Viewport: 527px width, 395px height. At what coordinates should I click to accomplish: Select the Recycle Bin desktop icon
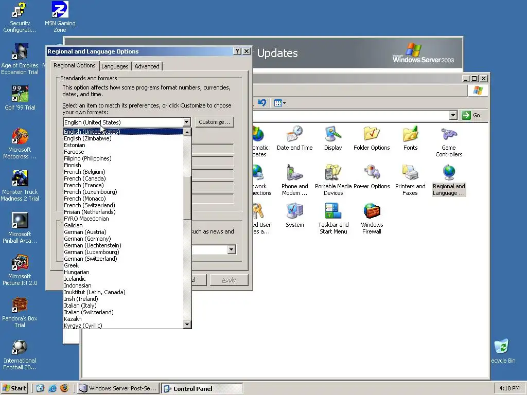click(502, 351)
